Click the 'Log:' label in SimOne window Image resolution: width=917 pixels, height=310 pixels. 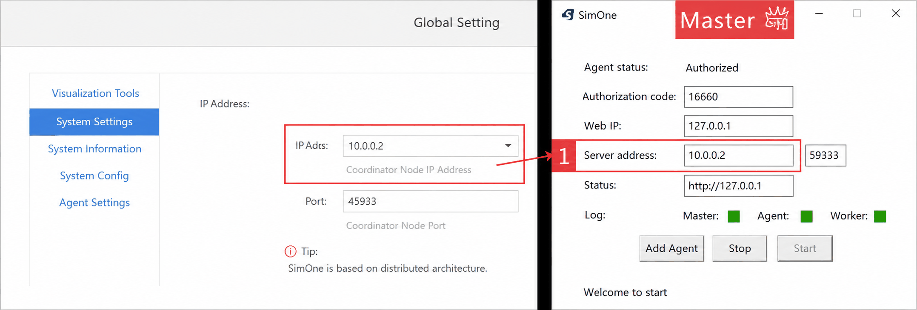595,215
